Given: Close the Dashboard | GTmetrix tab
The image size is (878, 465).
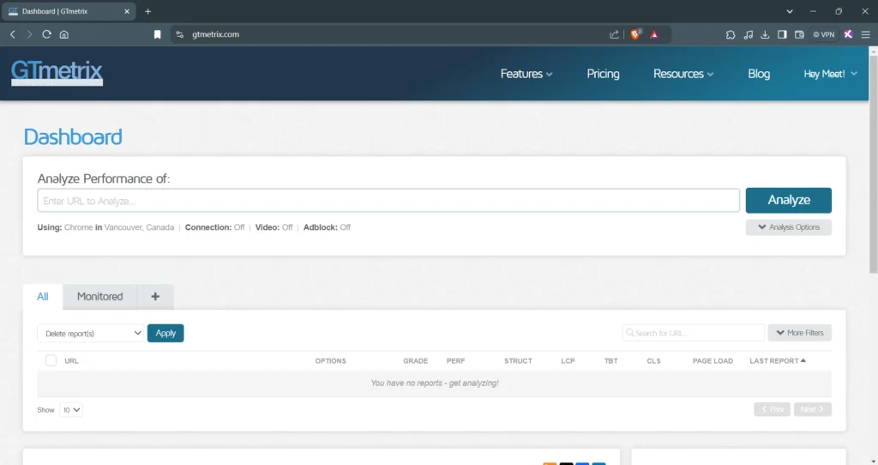Looking at the screenshot, I should point(127,11).
